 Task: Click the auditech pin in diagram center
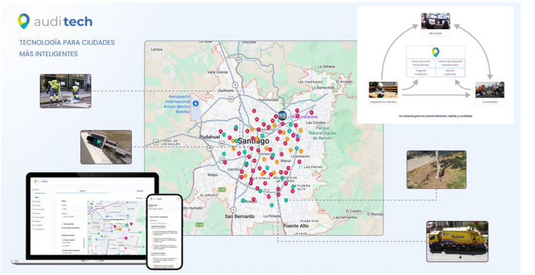click(435, 52)
